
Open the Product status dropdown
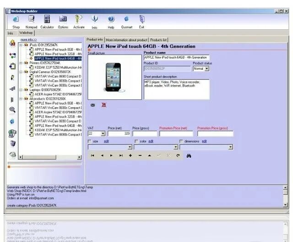207,69
